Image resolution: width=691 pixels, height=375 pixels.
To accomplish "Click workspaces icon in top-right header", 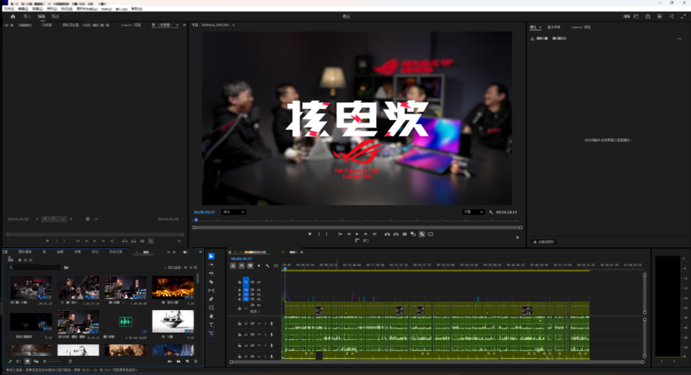I will [636, 17].
